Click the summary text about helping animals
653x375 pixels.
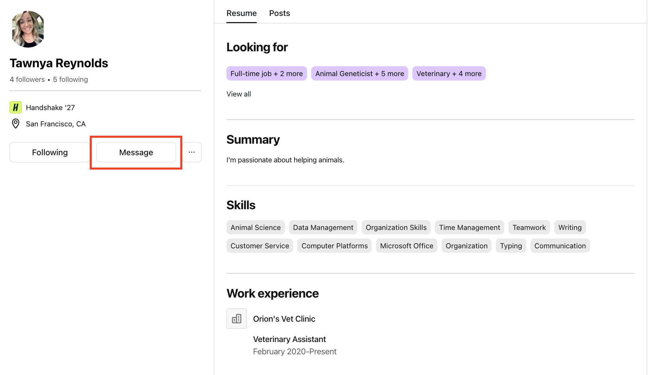[x=285, y=160]
